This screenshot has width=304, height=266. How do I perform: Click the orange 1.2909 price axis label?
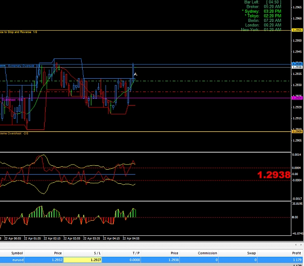[297, 131]
